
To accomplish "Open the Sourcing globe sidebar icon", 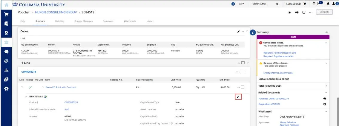I will pyautogui.click(x=7, y=61).
